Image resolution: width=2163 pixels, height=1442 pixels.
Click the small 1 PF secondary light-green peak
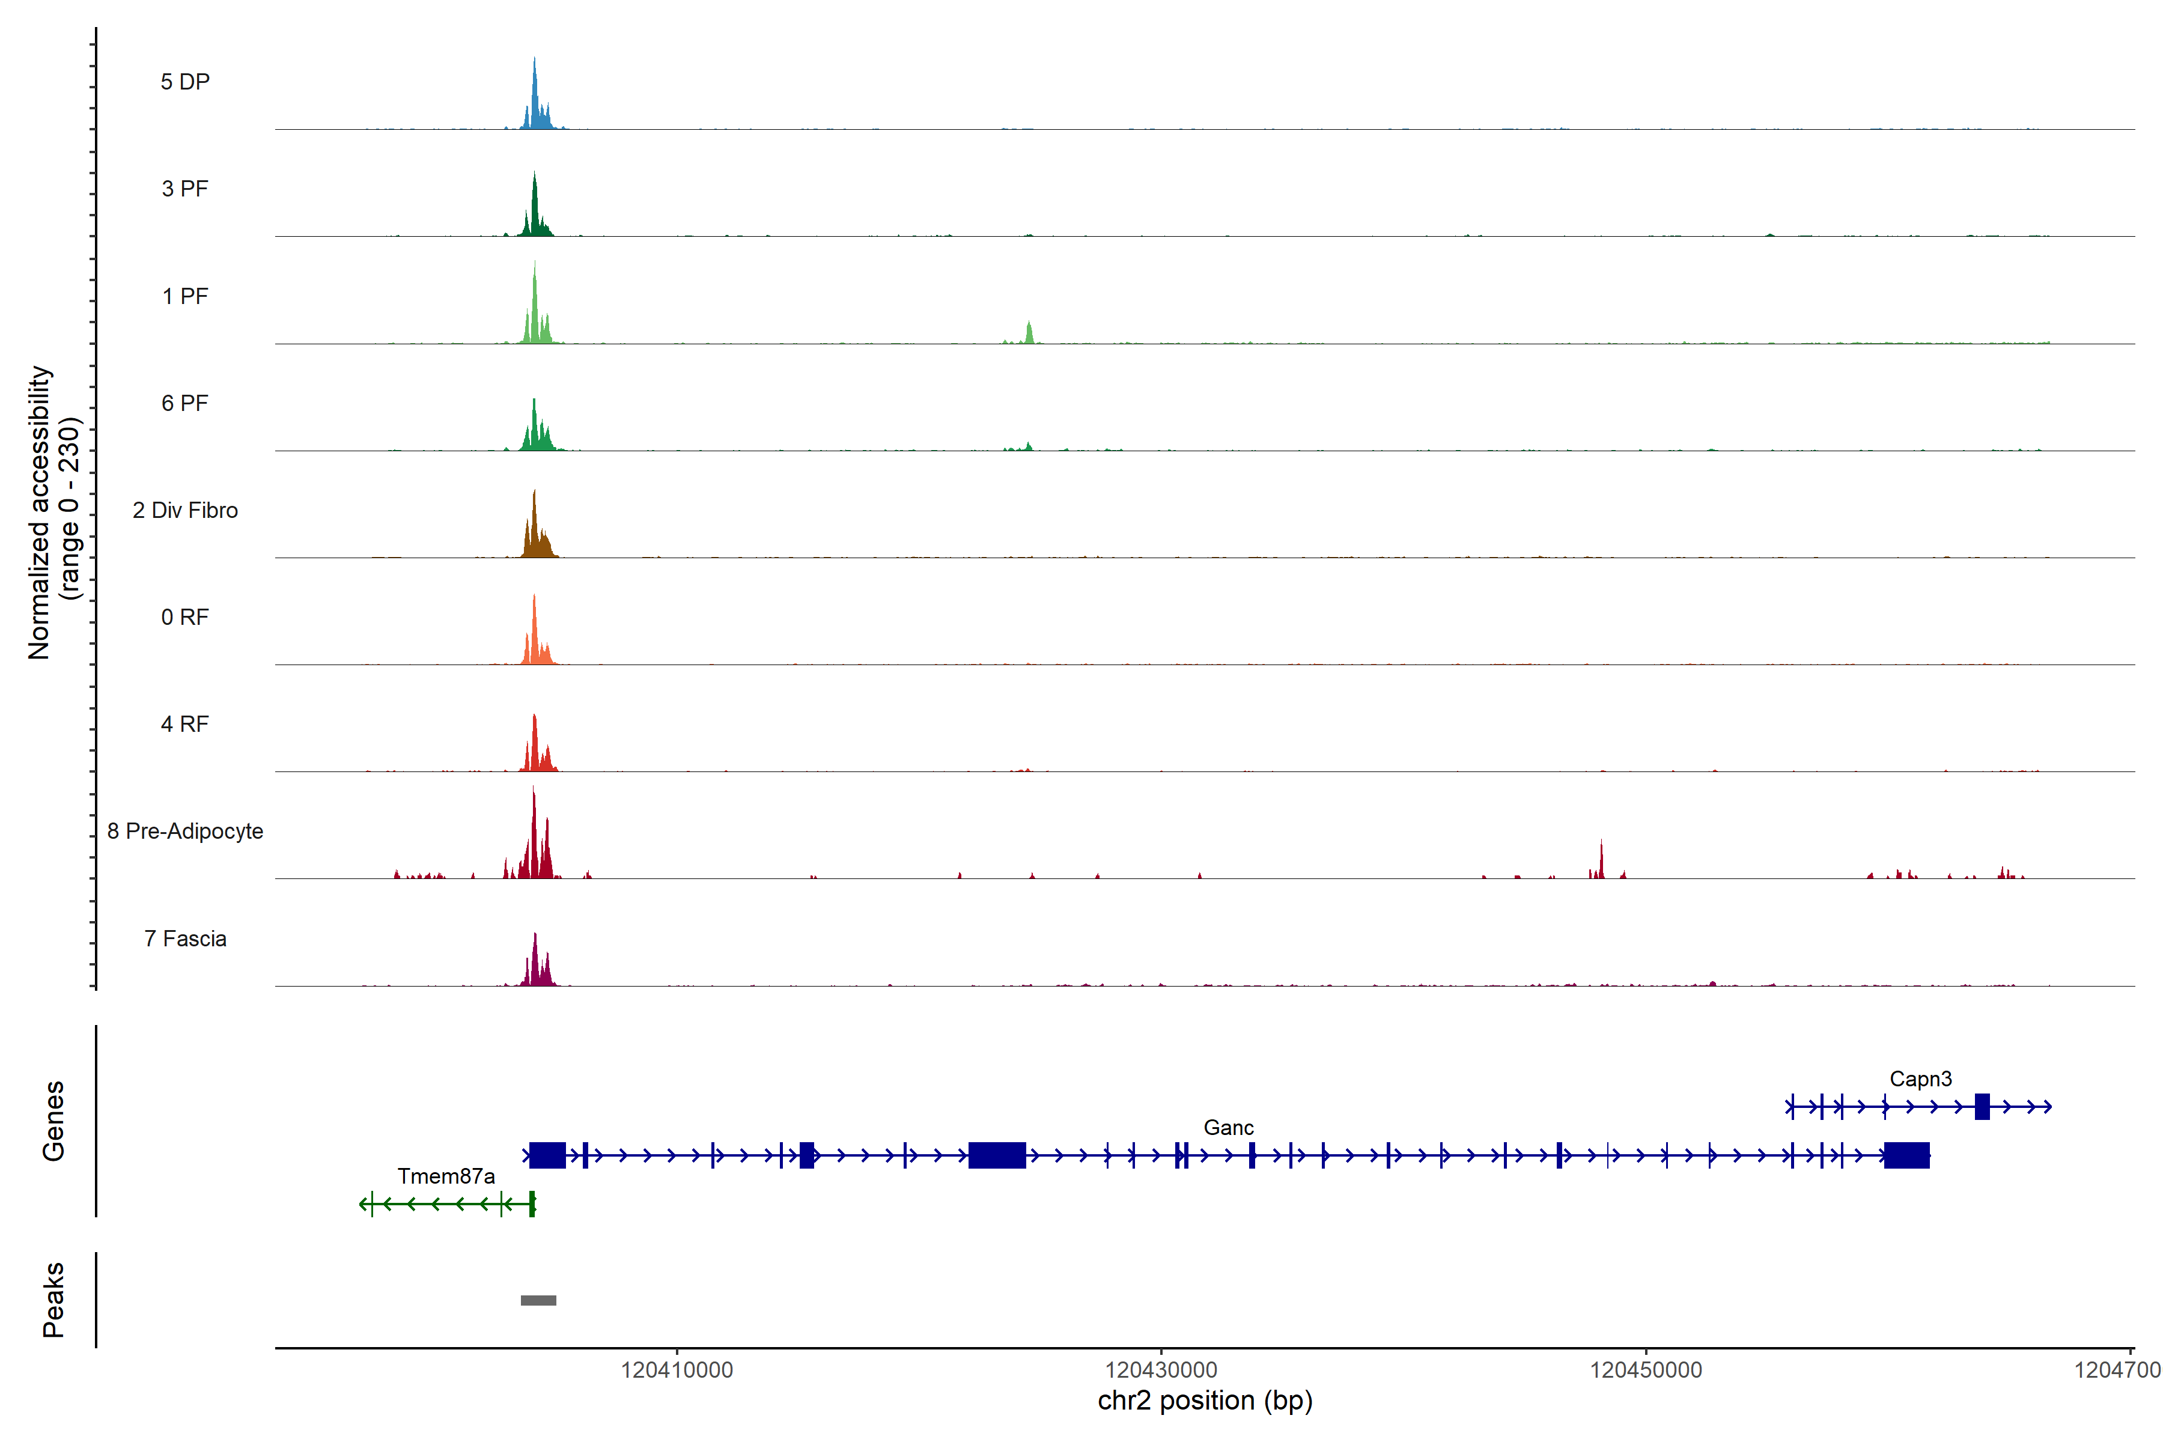click(x=1029, y=334)
